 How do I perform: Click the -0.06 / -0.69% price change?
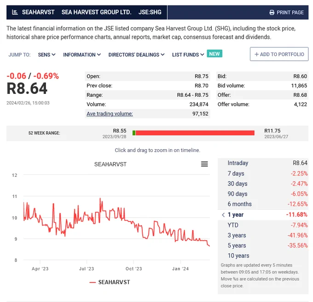point(33,76)
